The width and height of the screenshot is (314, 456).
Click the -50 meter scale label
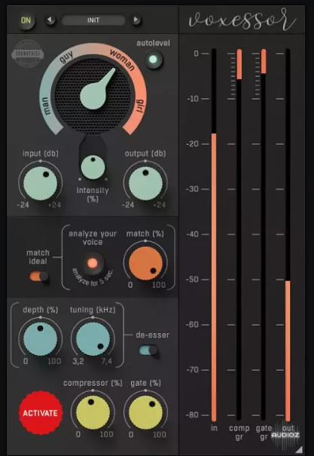click(x=194, y=280)
